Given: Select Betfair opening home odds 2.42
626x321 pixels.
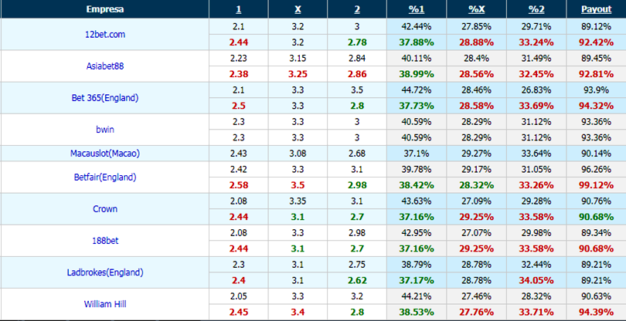Looking at the screenshot, I should pyautogui.click(x=238, y=170).
